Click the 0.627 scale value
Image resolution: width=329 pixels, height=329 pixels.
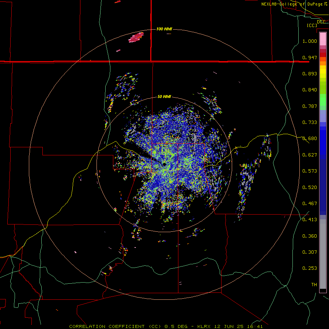point(310,155)
